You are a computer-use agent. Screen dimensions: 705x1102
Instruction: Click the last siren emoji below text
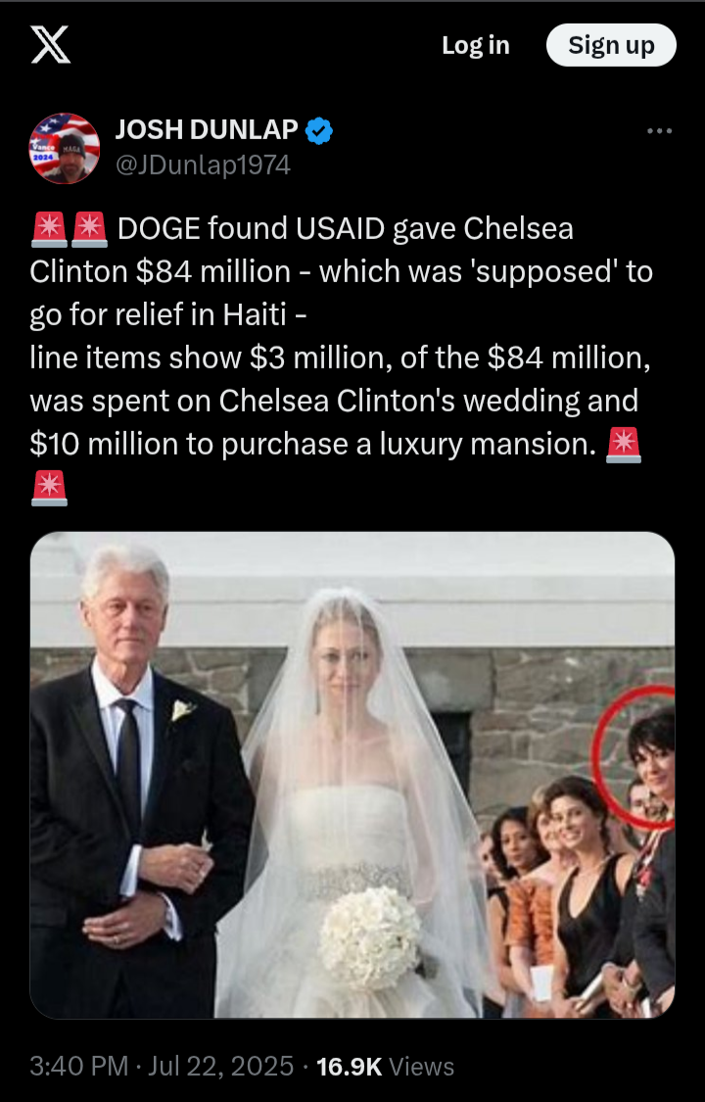[x=49, y=489]
